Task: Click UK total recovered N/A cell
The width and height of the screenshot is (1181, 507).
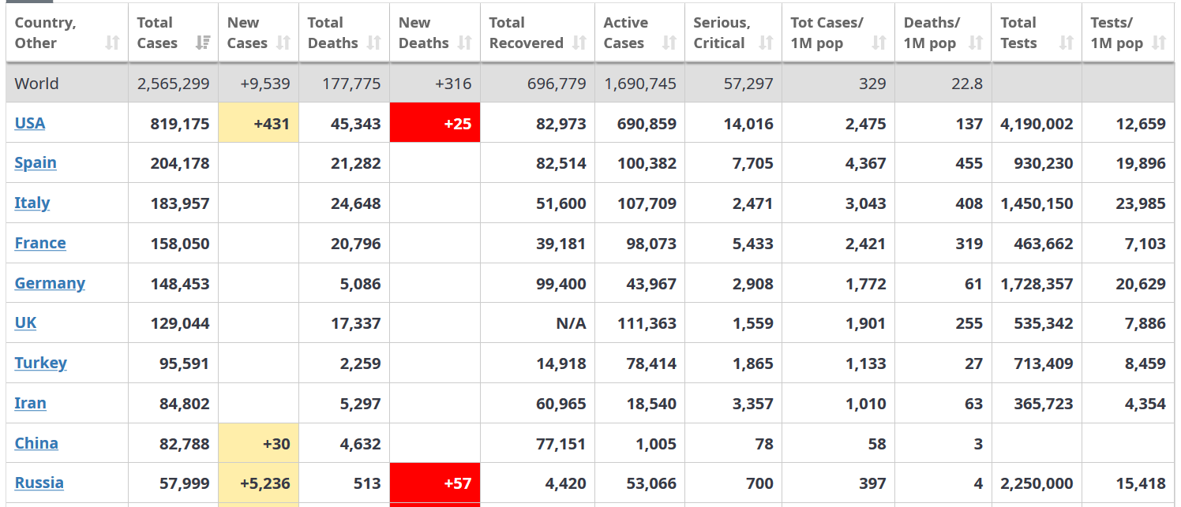Action: point(537,323)
